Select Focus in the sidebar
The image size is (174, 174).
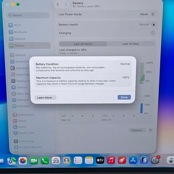(20, 127)
